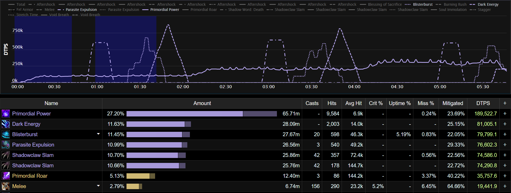This screenshot has width=511, height=193.
Task: Click Shadowclaw Slam icon in the 10.70% row
Action: [x=6, y=155]
